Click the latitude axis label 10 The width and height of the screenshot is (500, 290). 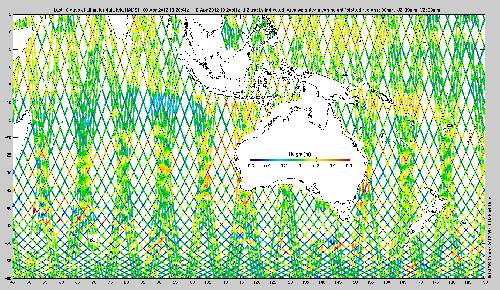point(9,32)
